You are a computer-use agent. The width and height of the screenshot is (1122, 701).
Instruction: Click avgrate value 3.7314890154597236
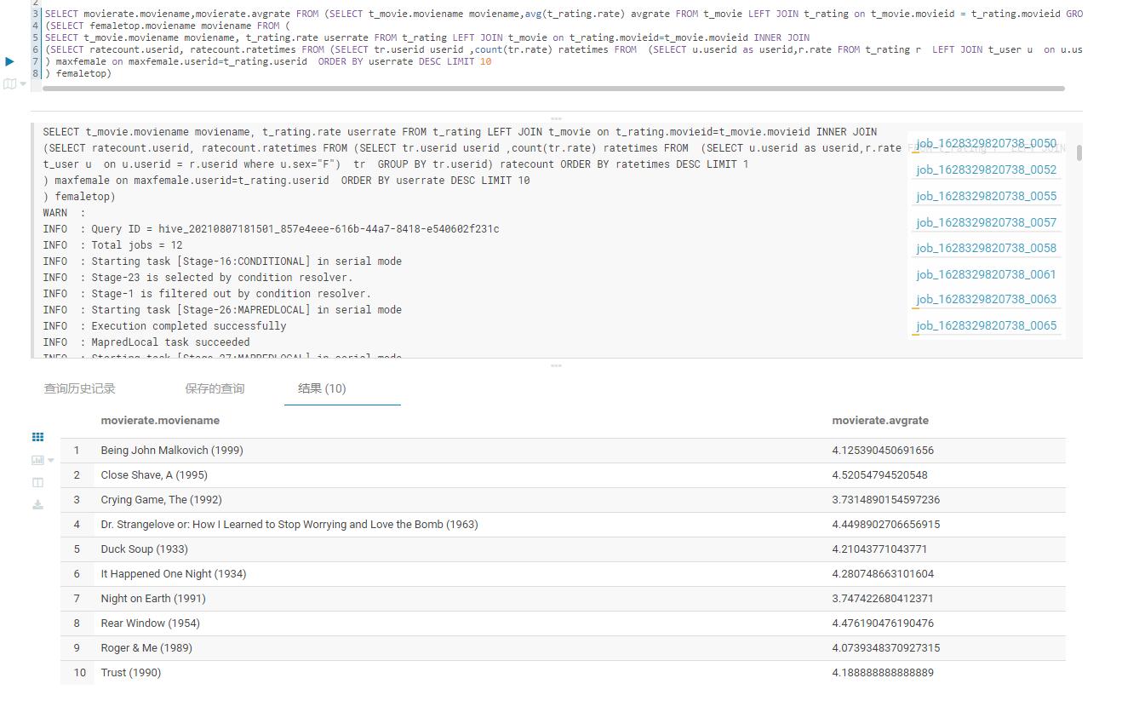[x=885, y=499]
